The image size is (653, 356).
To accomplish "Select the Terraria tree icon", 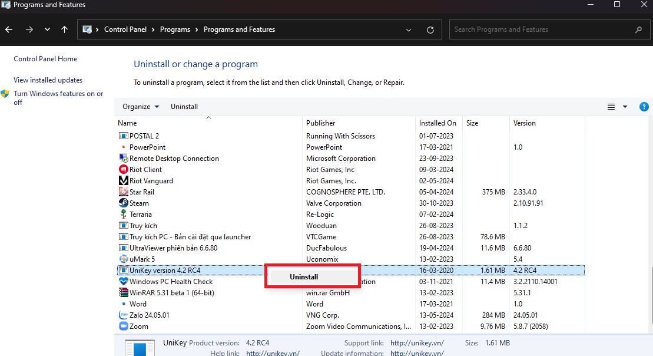I will pos(123,215).
